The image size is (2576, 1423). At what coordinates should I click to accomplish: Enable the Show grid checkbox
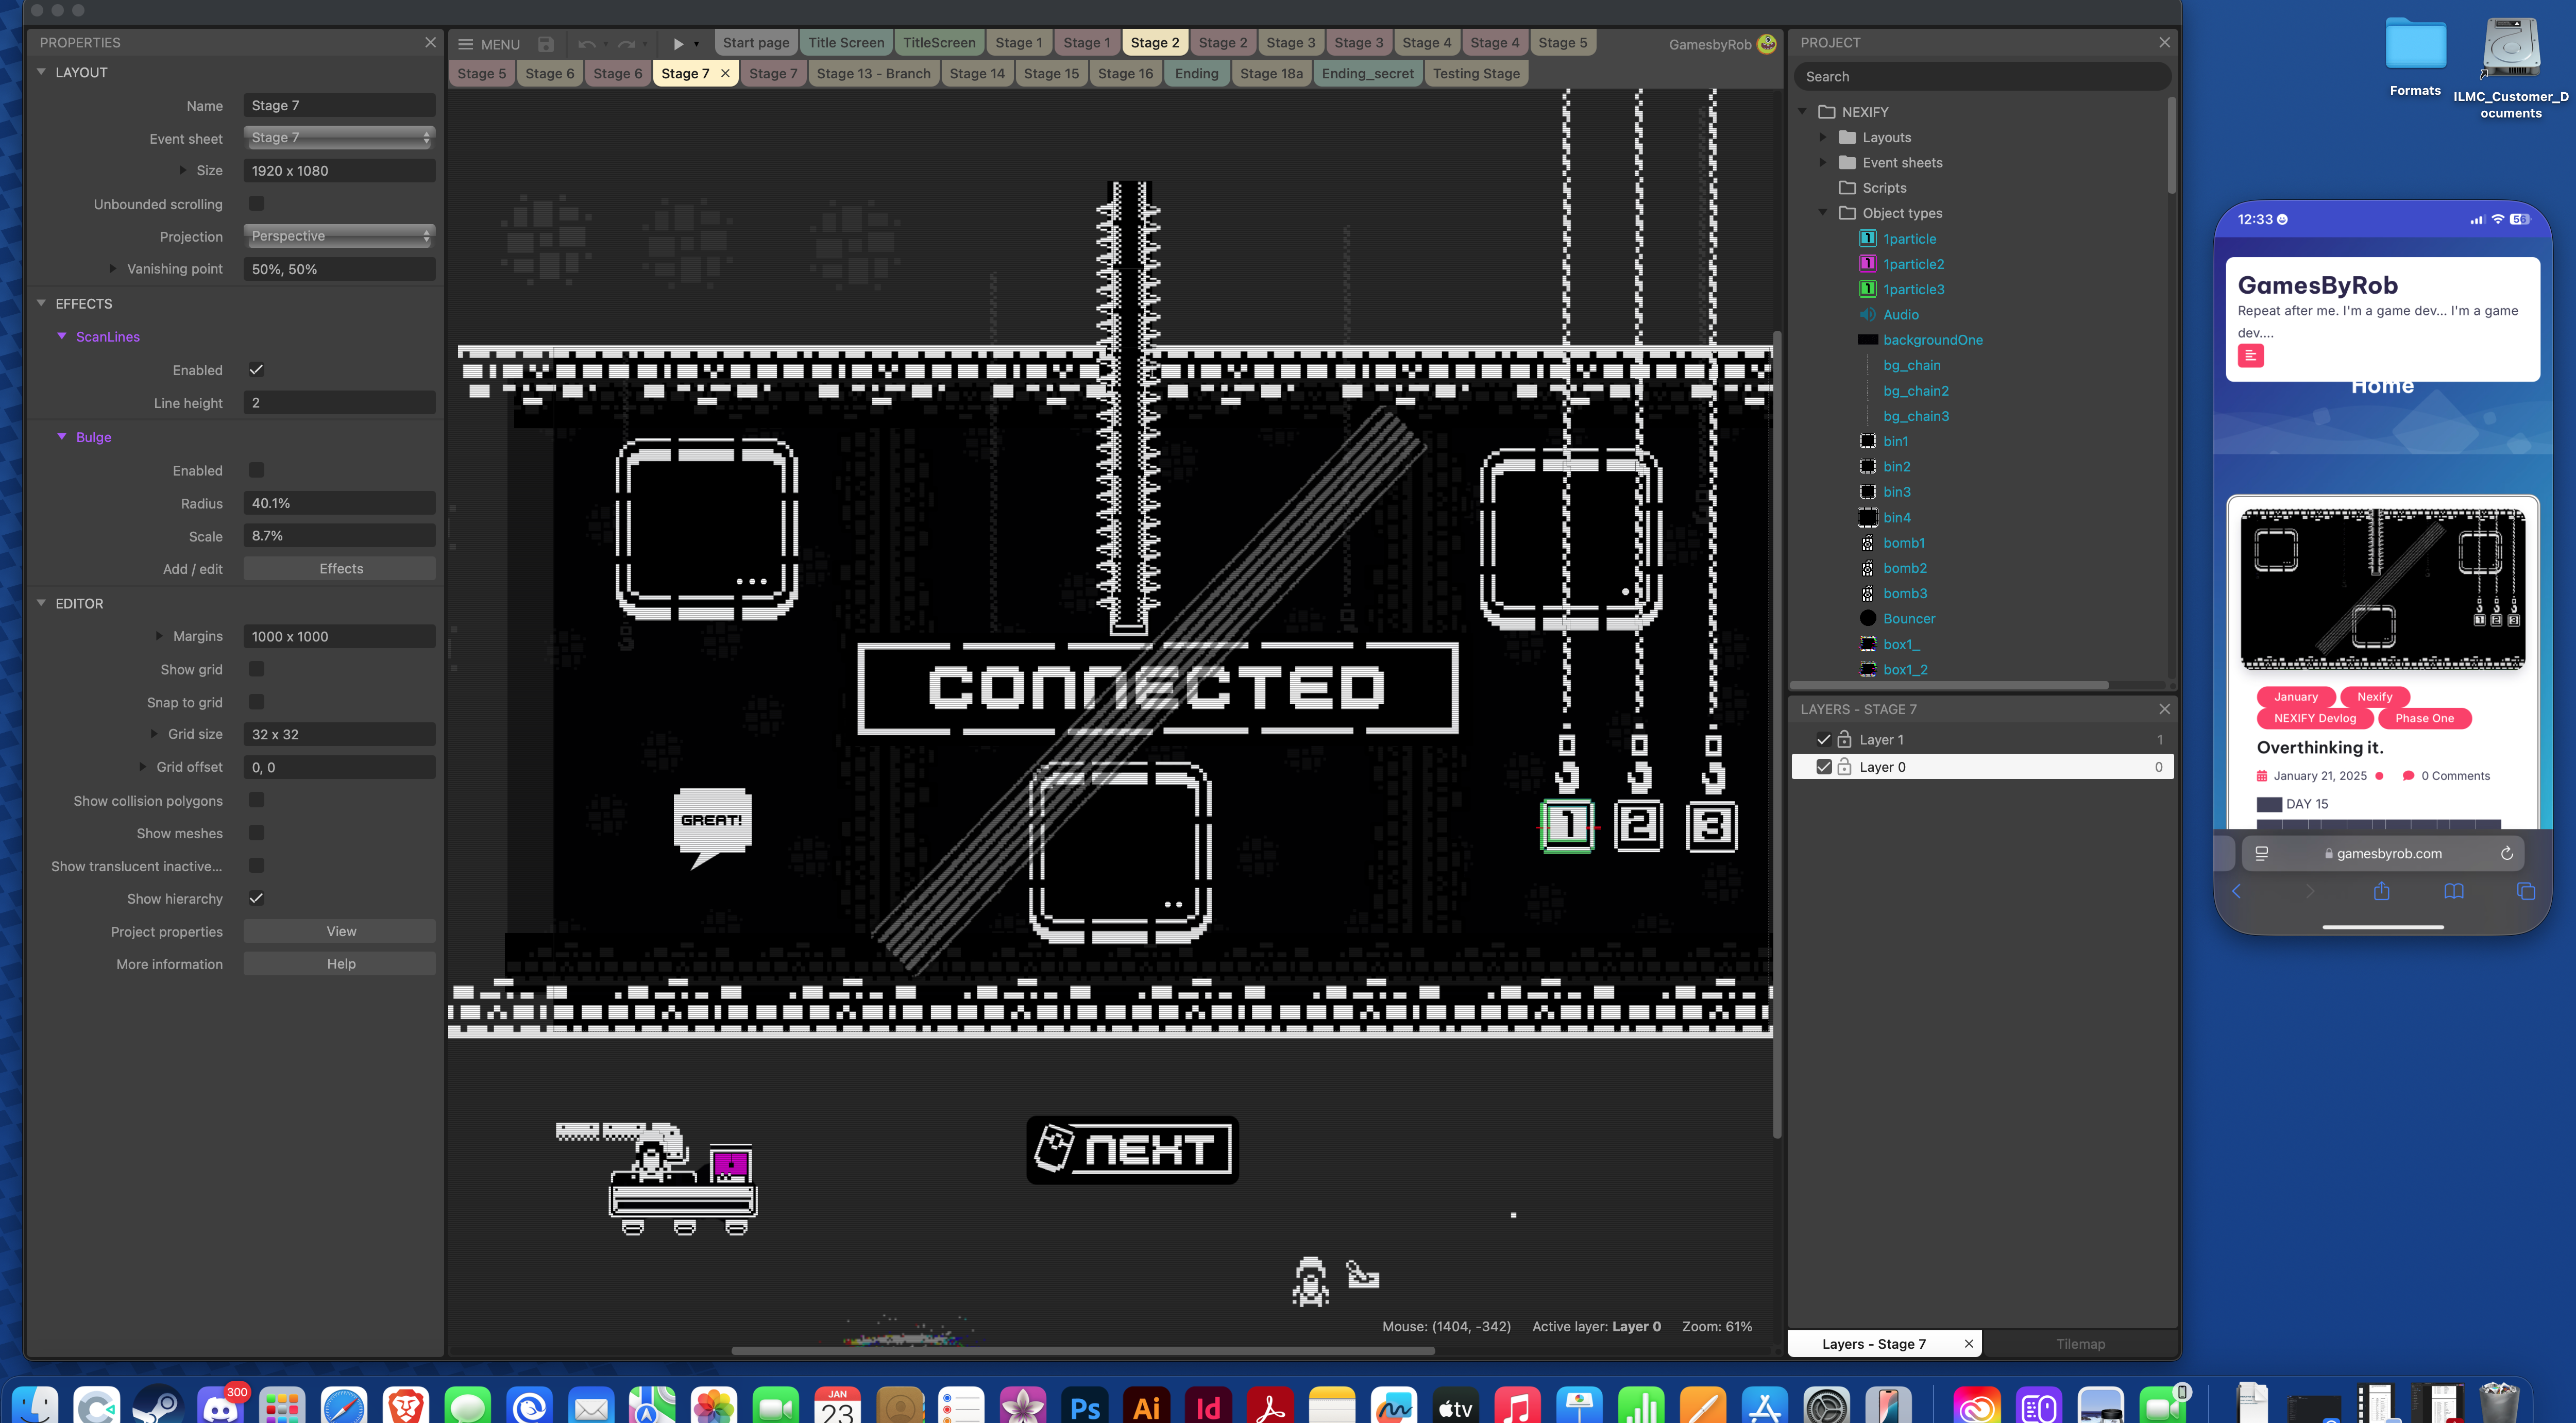(x=256, y=670)
